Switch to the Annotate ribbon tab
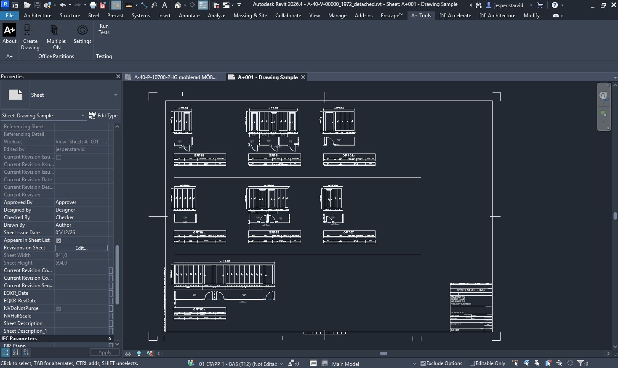The width and height of the screenshot is (618, 368). pyautogui.click(x=189, y=16)
